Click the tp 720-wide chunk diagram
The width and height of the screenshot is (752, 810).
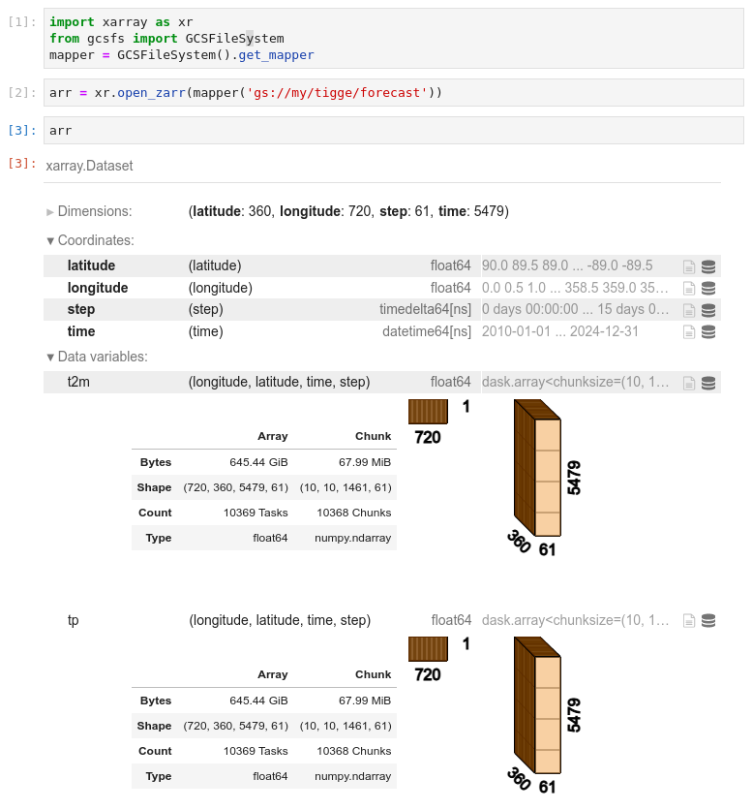[428, 649]
